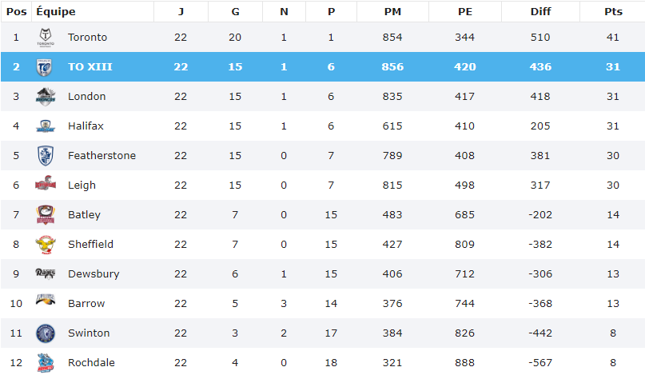Select the highlighted TO XIII row name

point(90,67)
